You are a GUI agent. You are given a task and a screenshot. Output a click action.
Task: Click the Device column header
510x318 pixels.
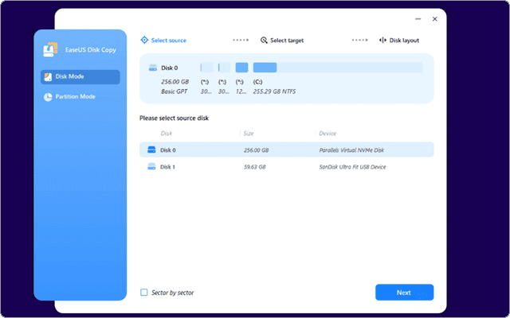(x=328, y=134)
